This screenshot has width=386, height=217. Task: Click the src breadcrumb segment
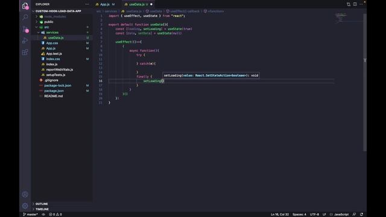pyautogui.click(x=98, y=11)
